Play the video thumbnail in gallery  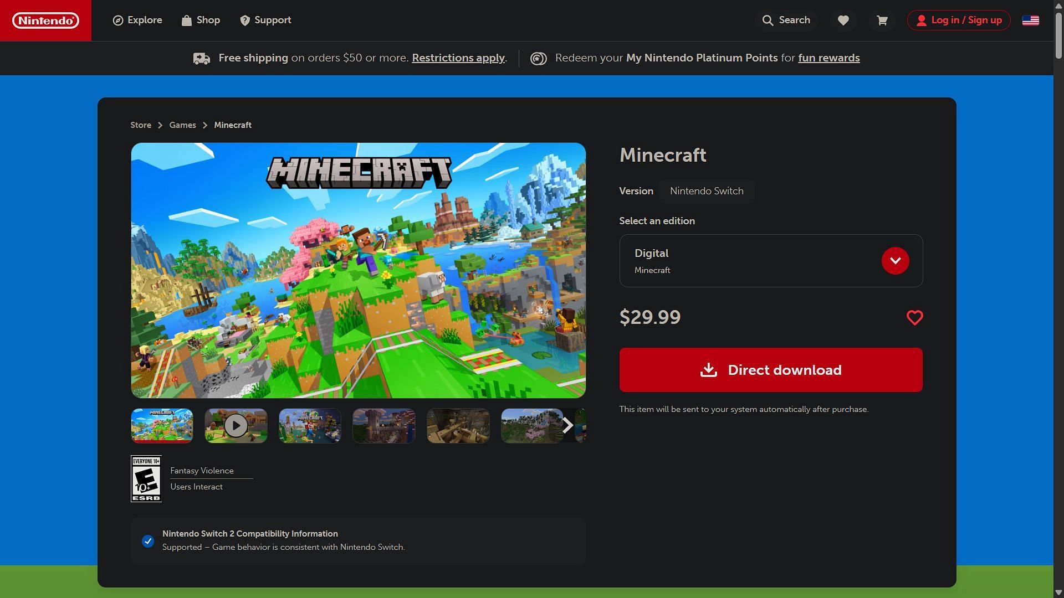point(236,426)
